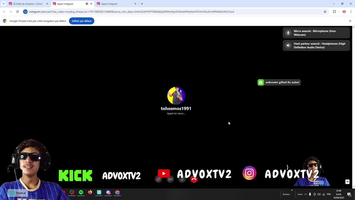
Task: Open the Chrome three-dot menu
Action: 351,12
